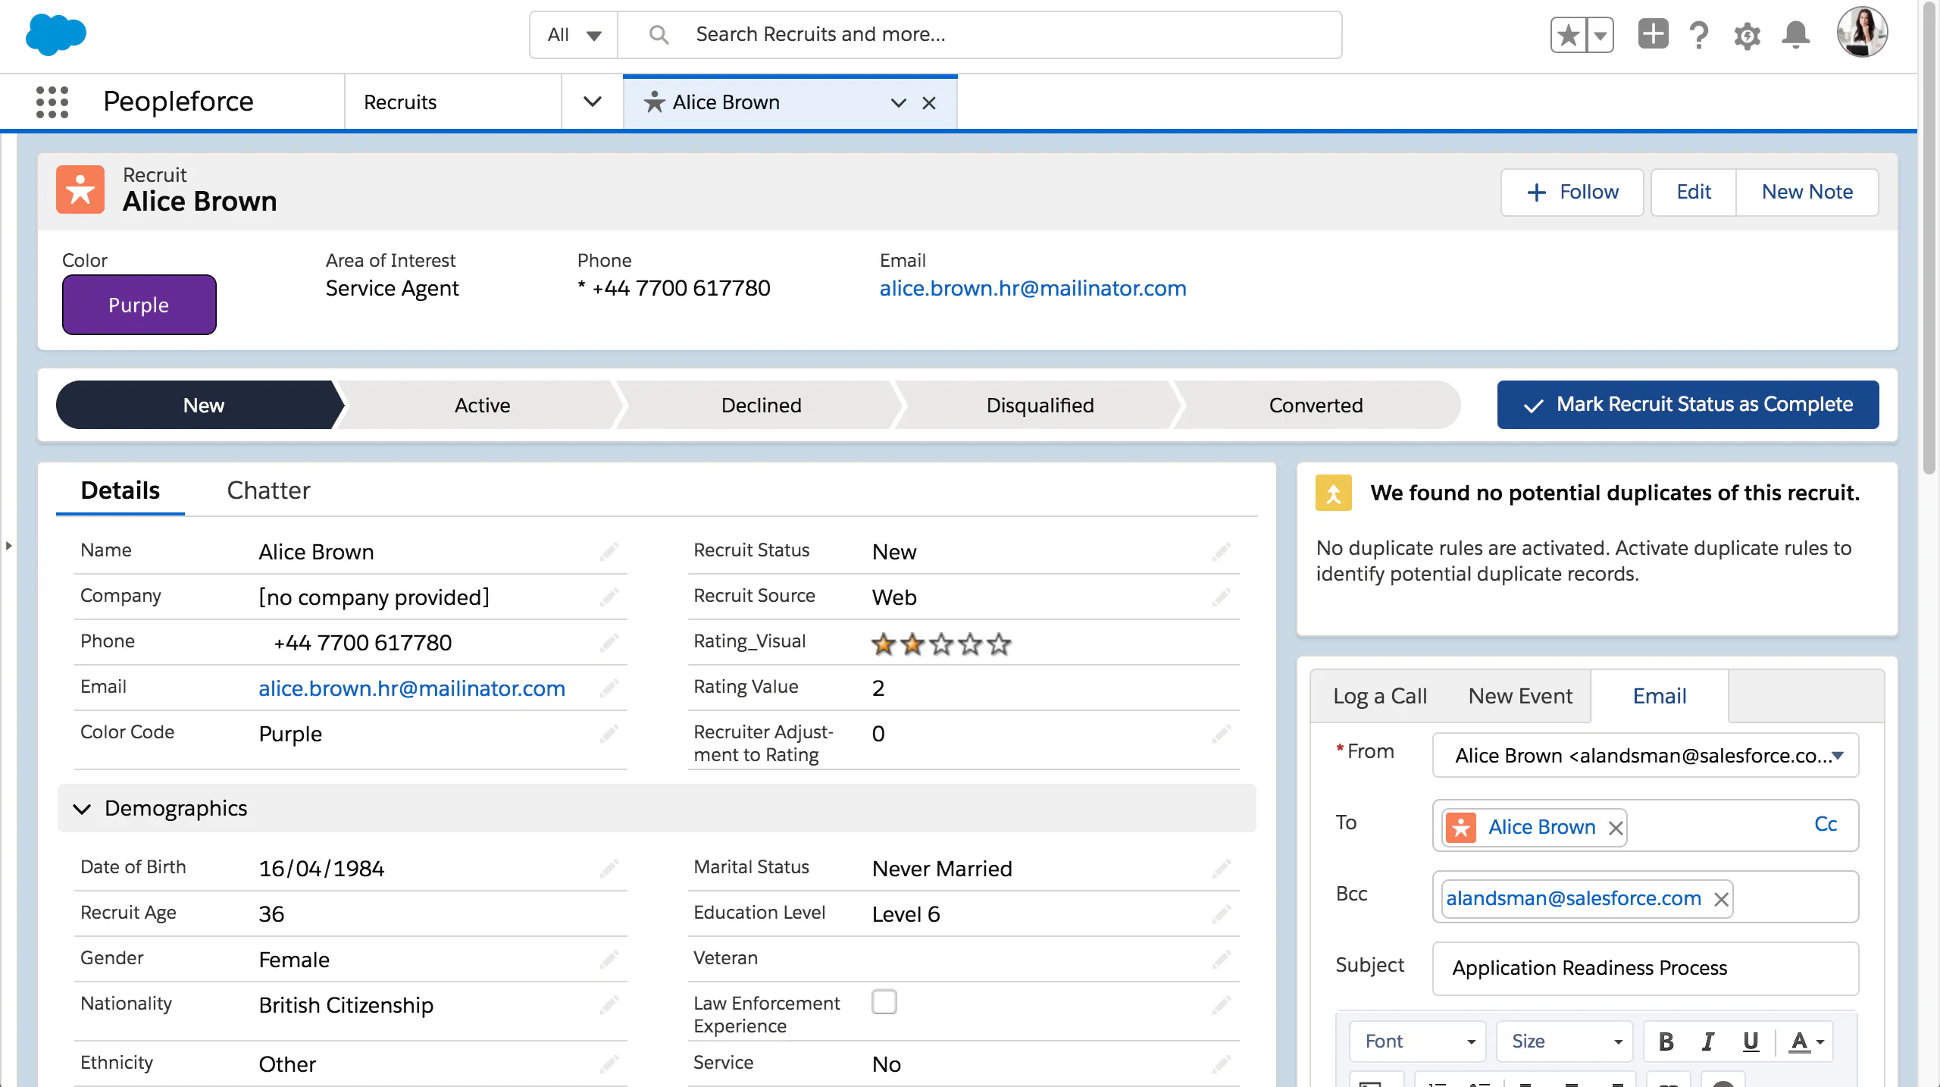Open the Log a Call tab
Viewport: 1940px width, 1087px height.
pyautogui.click(x=1379, y=696)
